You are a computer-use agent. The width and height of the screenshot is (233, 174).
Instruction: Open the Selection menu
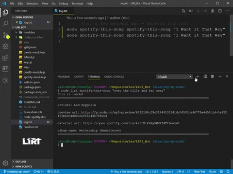(x=33, y=3)
